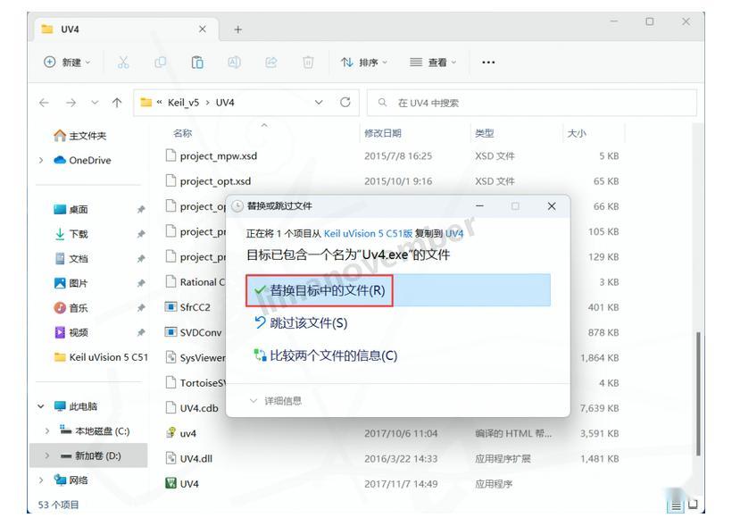Image resolution: width=732 pixels, height=526 pixels.
Task: Choose Compare info for both files (C)
Action: 326,355
